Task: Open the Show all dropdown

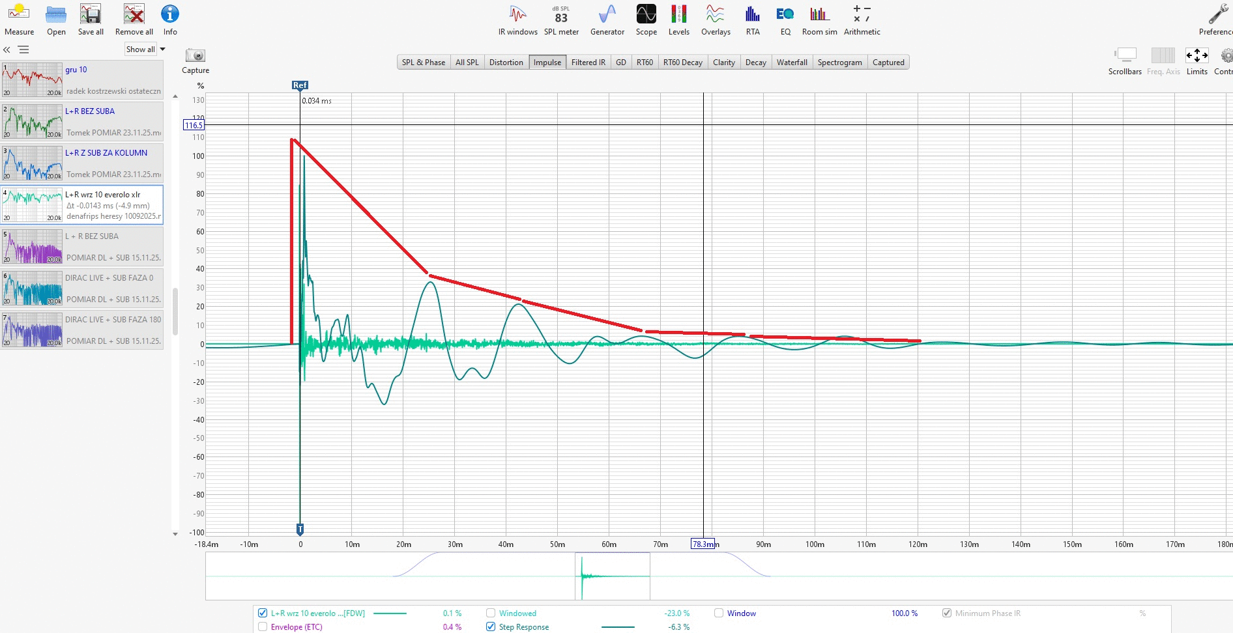Action: tap(146, 49)
